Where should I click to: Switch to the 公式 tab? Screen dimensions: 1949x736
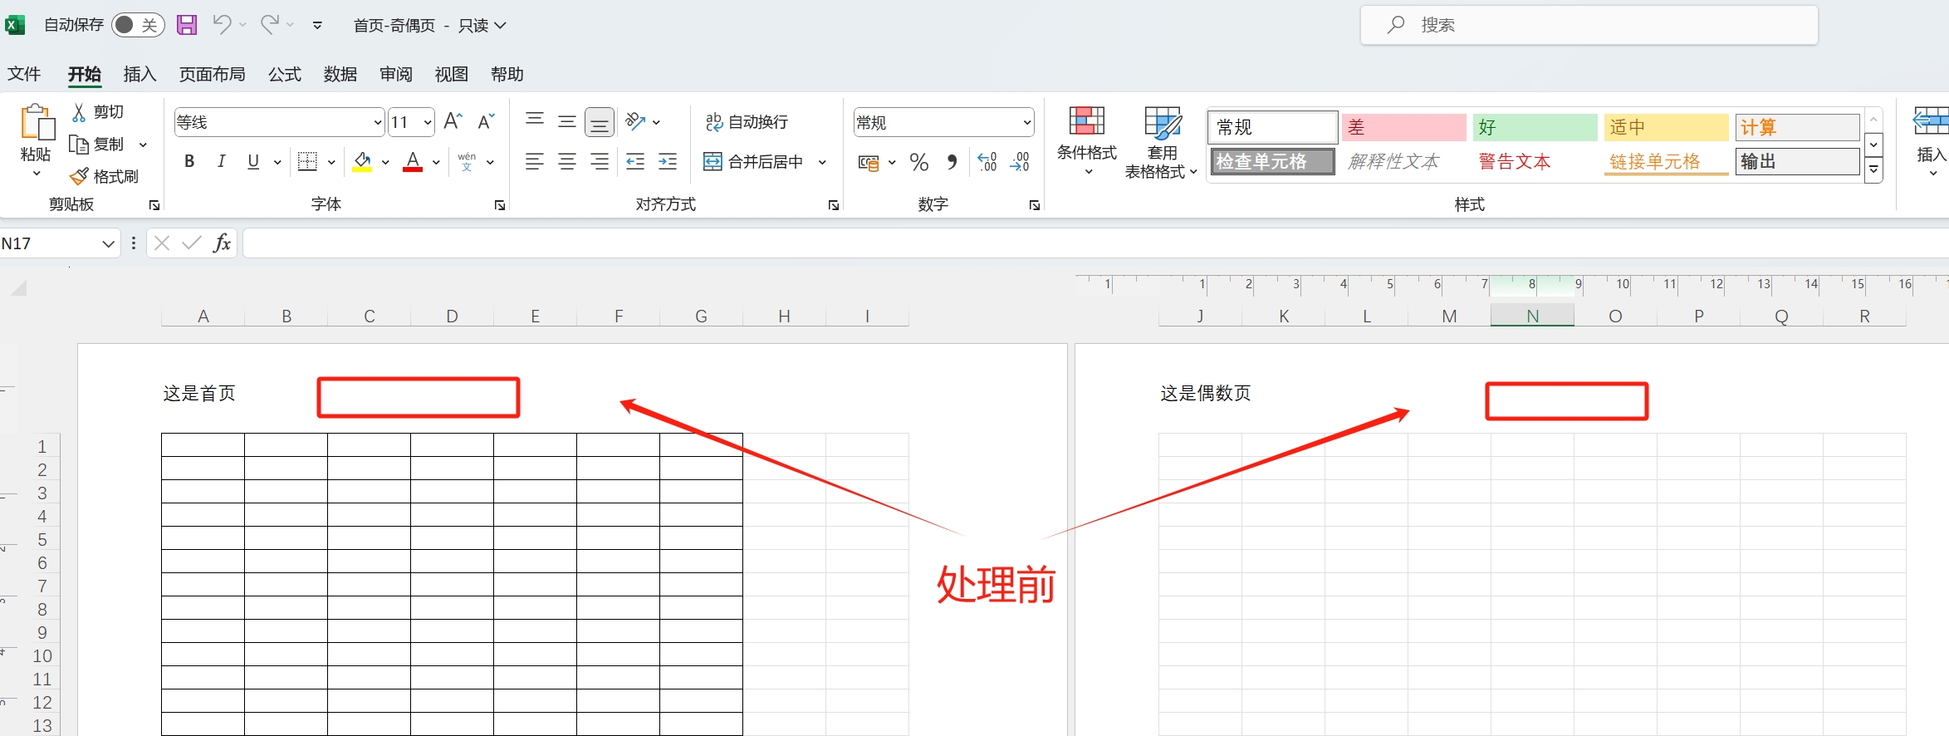[x=284, y=74]
